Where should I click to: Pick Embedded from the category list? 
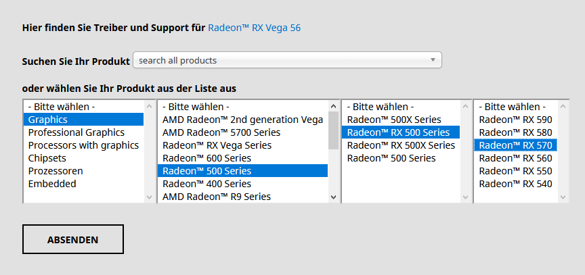click(52, 184)
